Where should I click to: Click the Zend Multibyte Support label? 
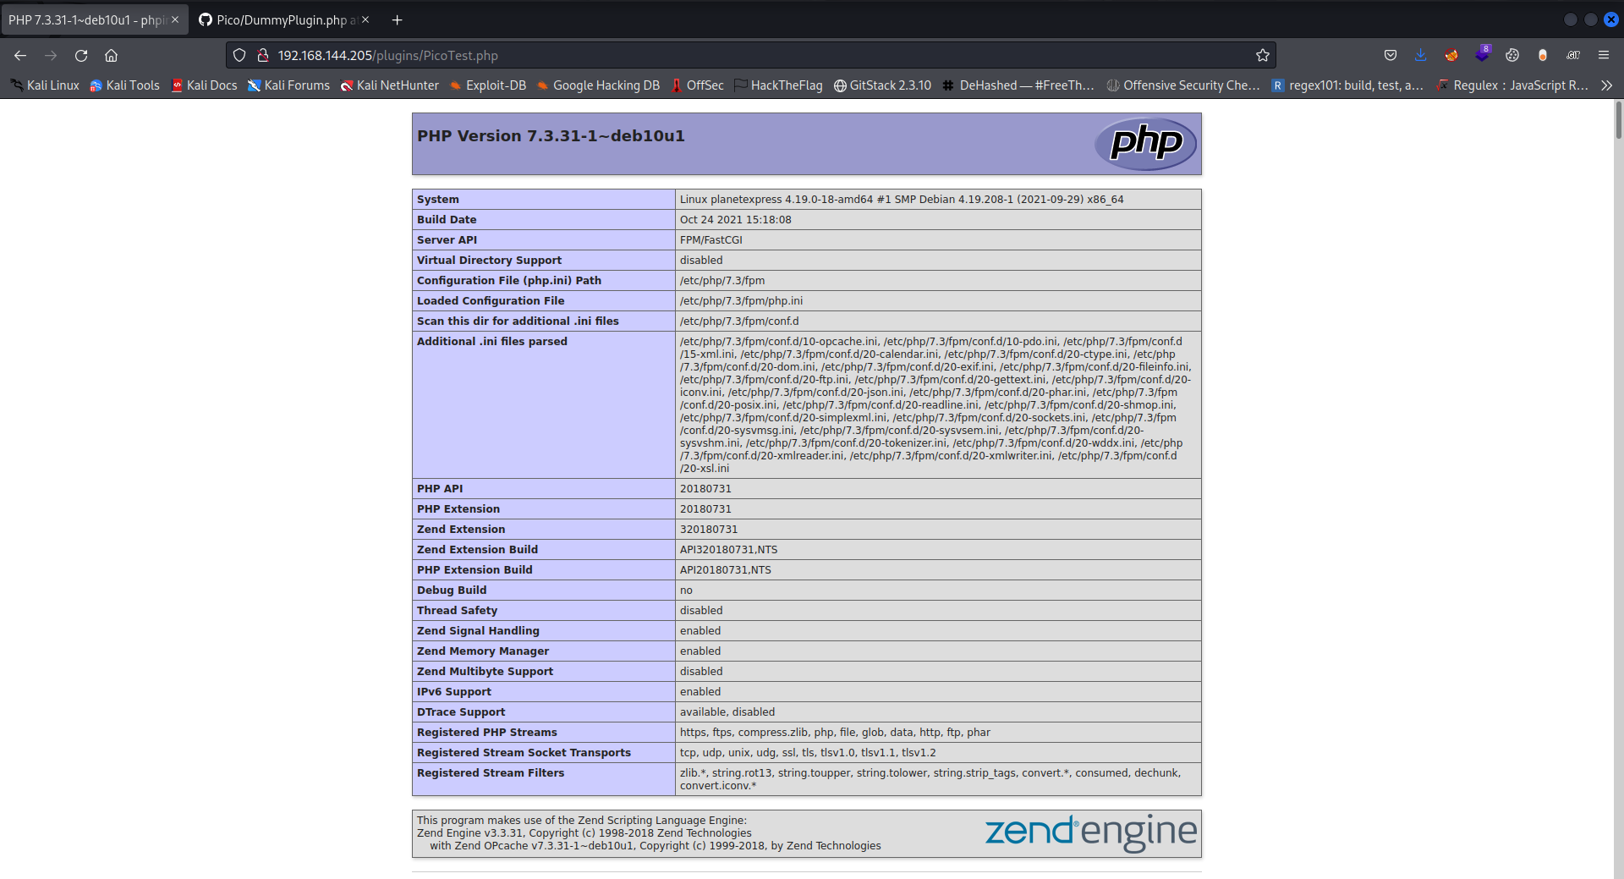(x=485, y=672)
